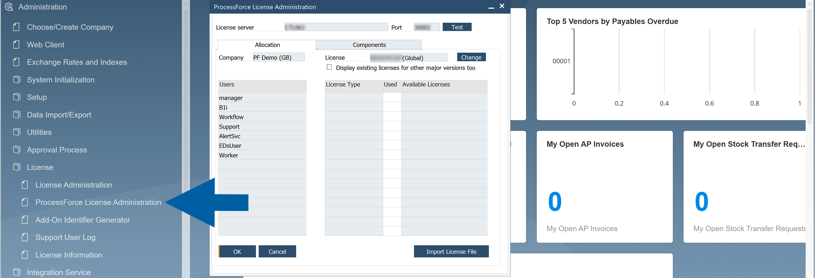Select the Support user row
815x278 pixels.
coord(262,126)
